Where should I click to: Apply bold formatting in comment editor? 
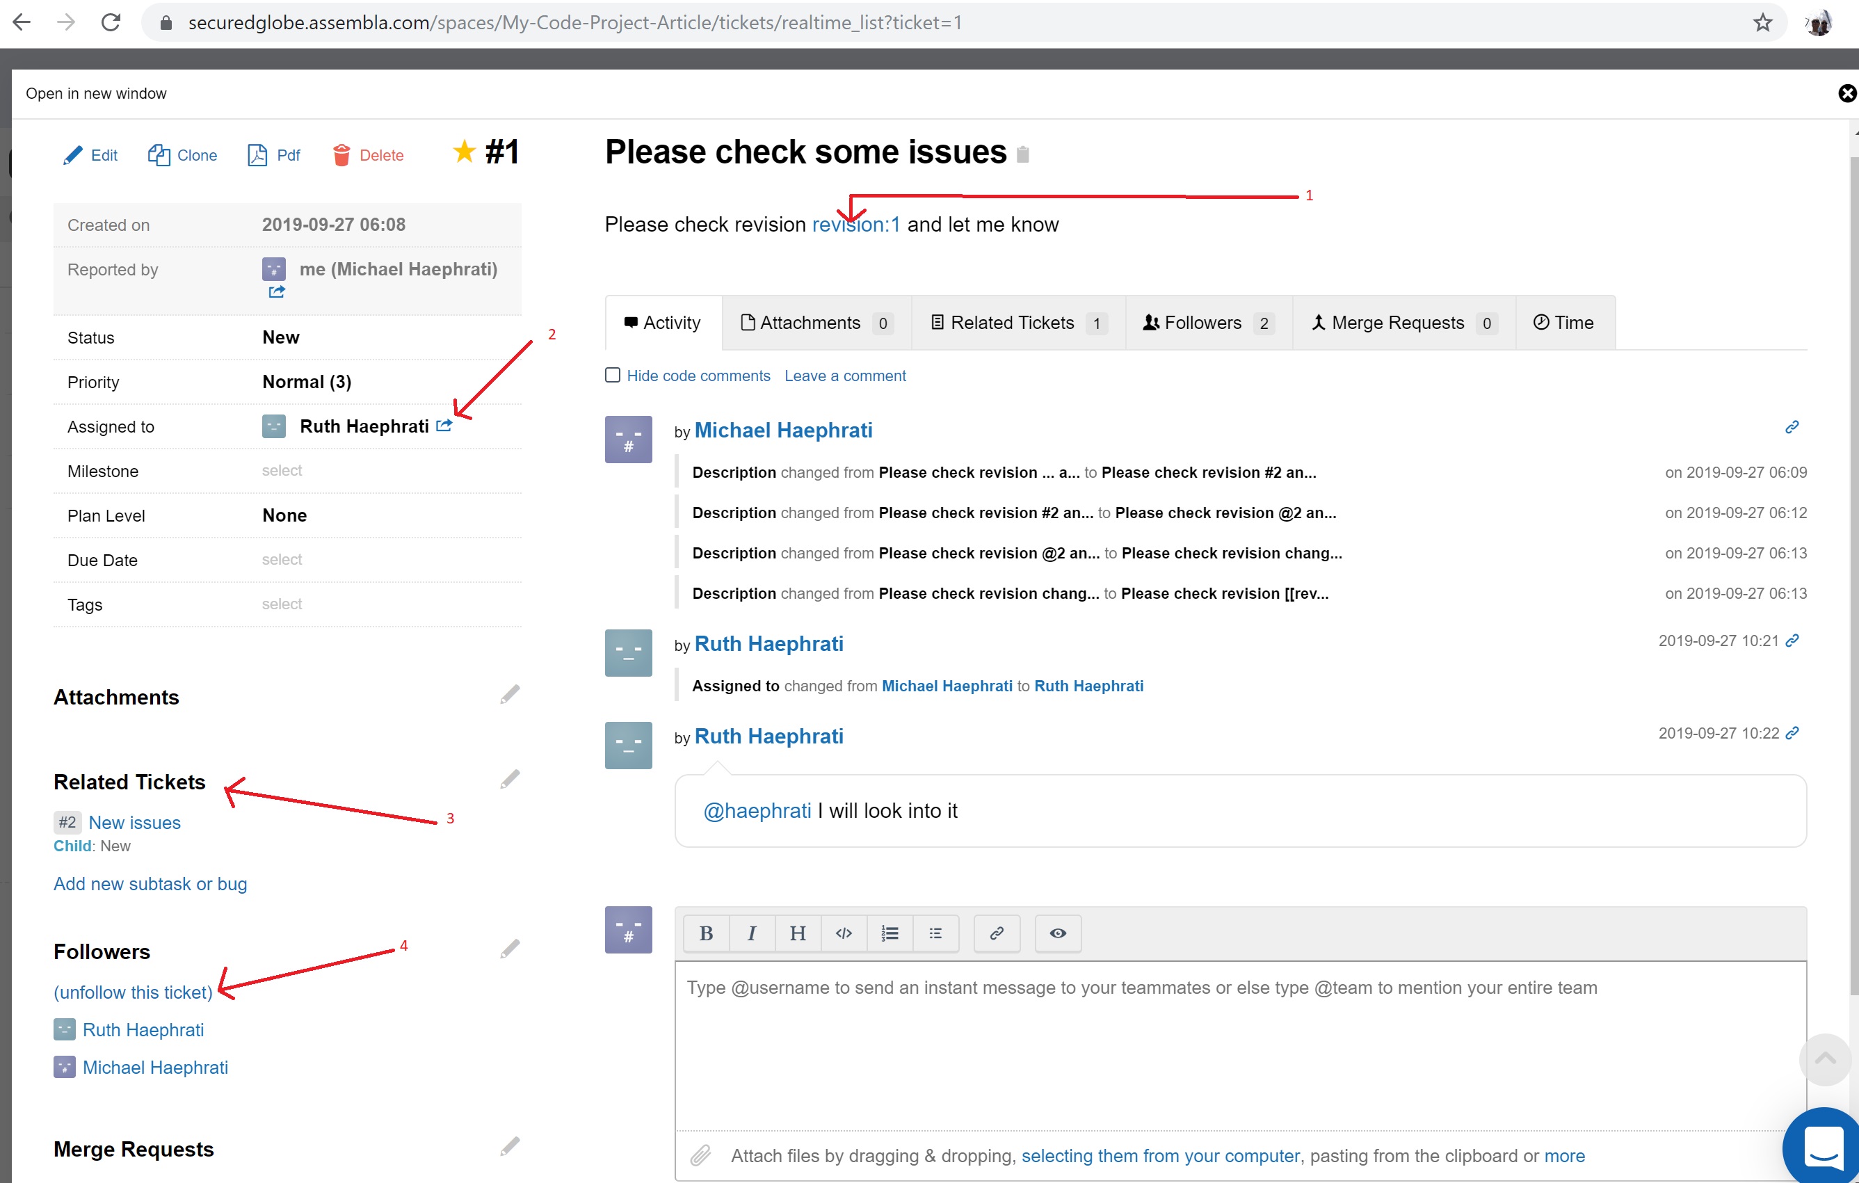[706, 933]
